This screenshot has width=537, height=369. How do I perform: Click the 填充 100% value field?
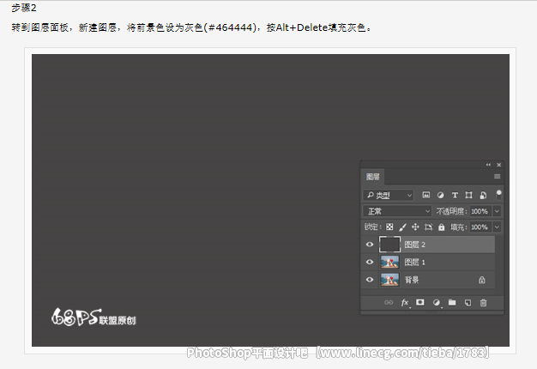pyautogui.click(x=480, y=227)
